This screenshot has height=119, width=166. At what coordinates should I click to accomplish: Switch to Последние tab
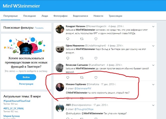coord(30,16)
